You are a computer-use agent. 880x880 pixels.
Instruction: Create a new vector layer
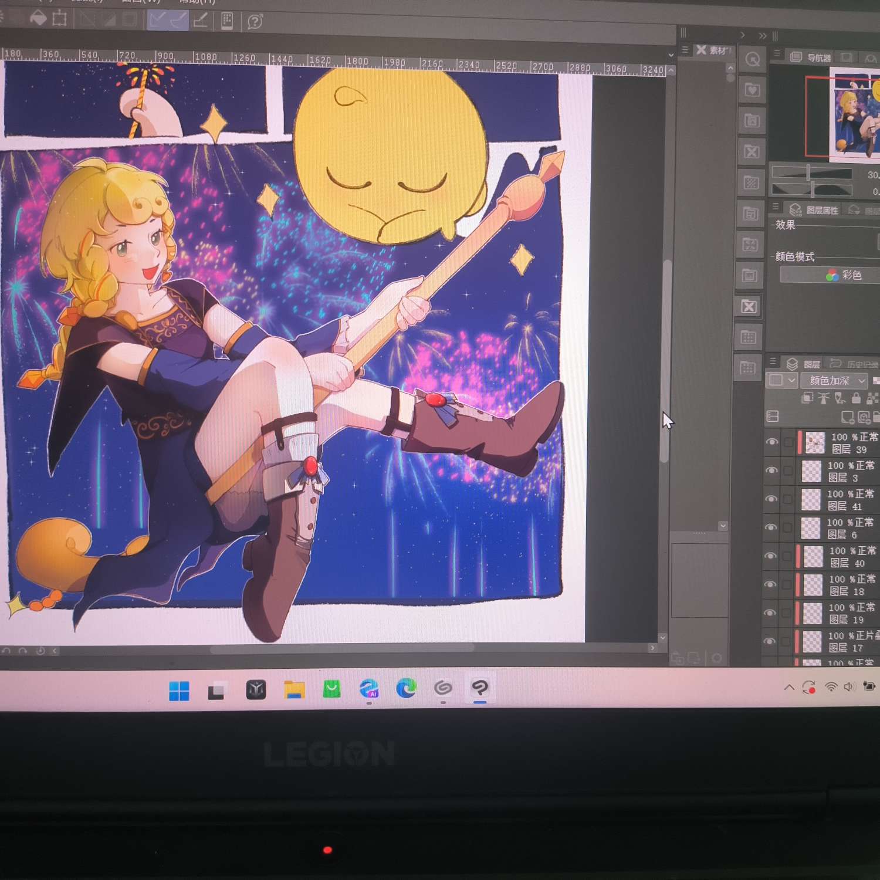tap(864, 417)
